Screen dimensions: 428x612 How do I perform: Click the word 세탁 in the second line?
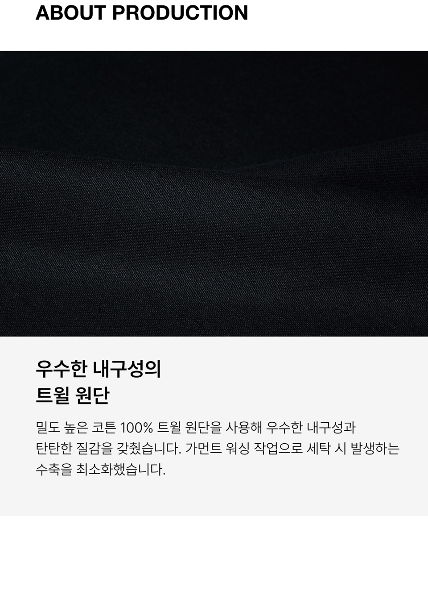tap(319, 448)
